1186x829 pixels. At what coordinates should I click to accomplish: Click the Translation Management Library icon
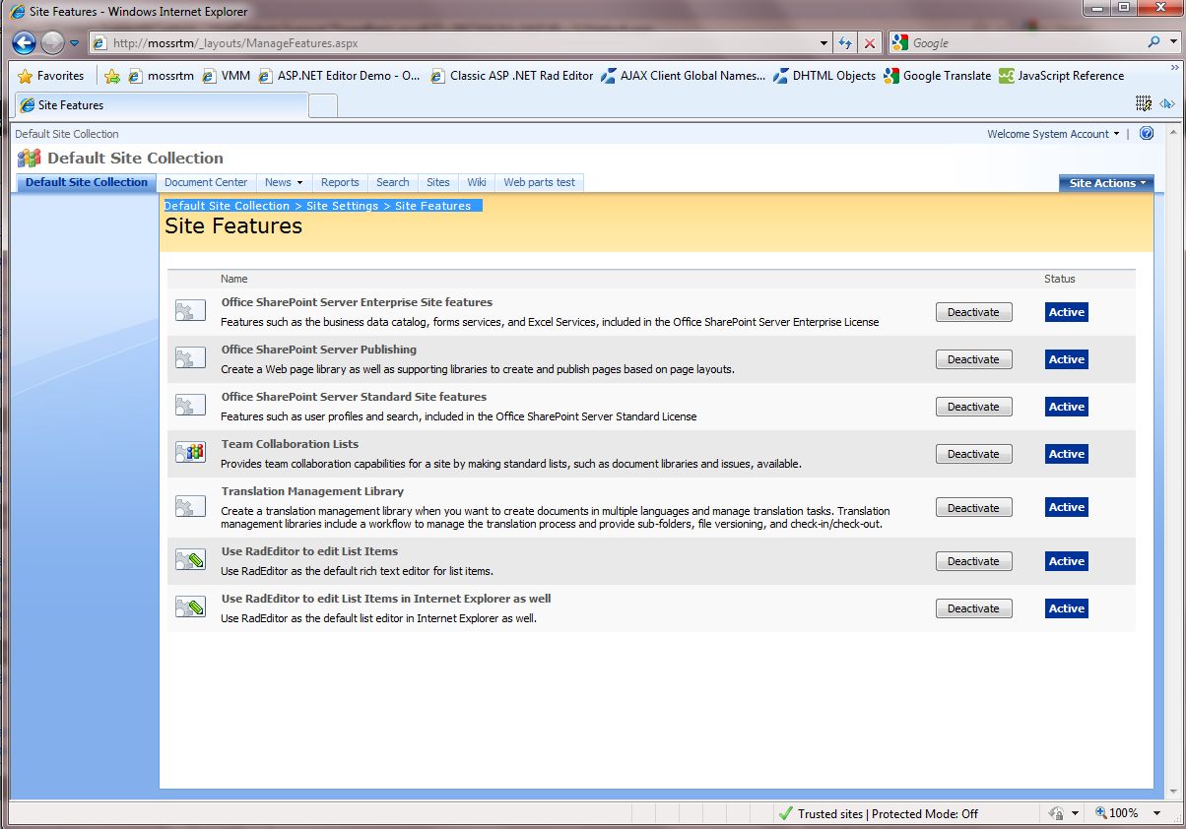point(190,507)
